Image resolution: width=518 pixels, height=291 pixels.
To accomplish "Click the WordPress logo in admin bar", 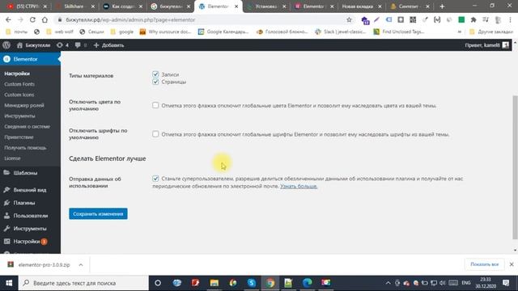I will pos(6,45).
